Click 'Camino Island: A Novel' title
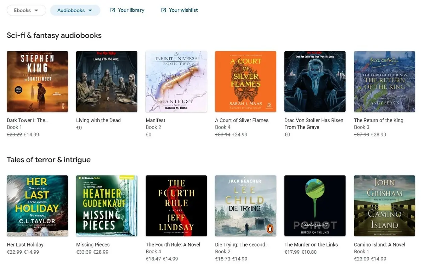The height and width of the screenshot is (265, 425). [x=380, y=245]
